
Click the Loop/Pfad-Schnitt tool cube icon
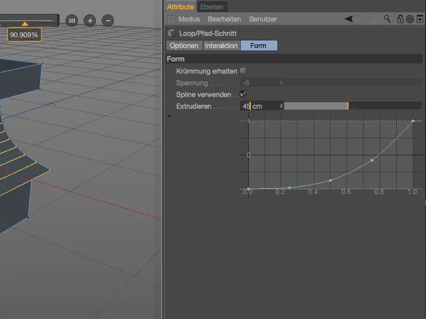(x=171, y=33)
